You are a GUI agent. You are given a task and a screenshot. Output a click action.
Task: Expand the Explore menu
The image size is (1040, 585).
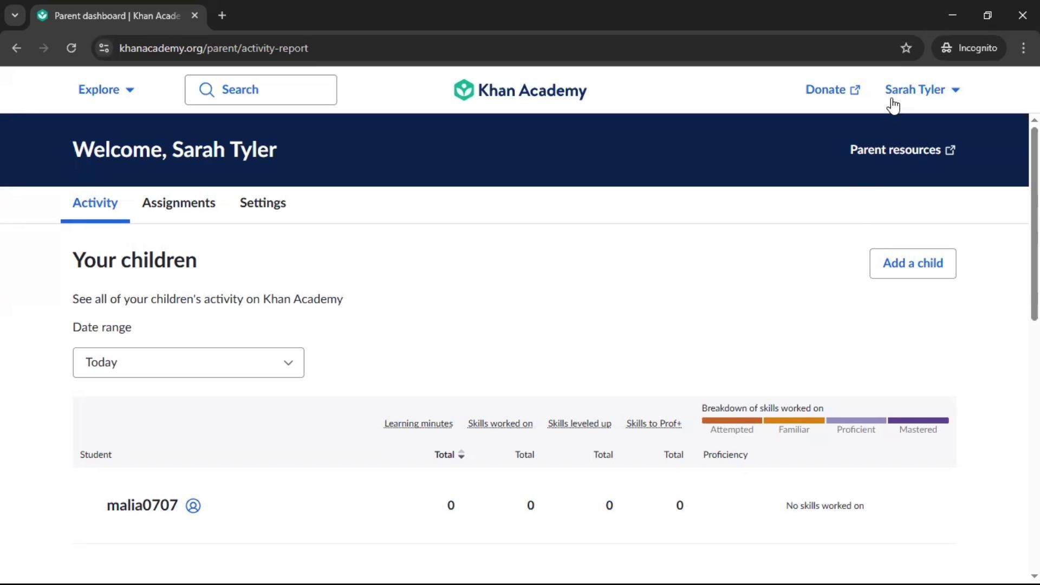click(x=106, y=90)
